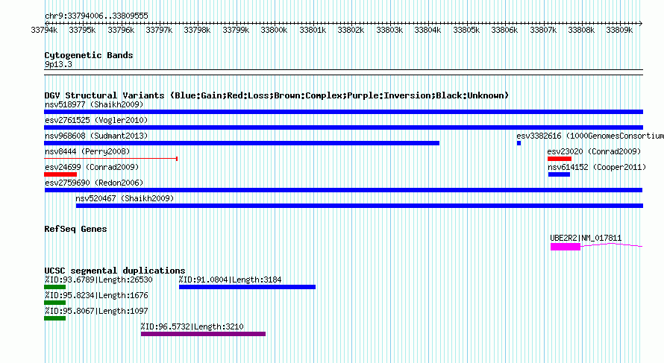
Task: Click the 33797k ruler label
Action: [x=159, y=31]
